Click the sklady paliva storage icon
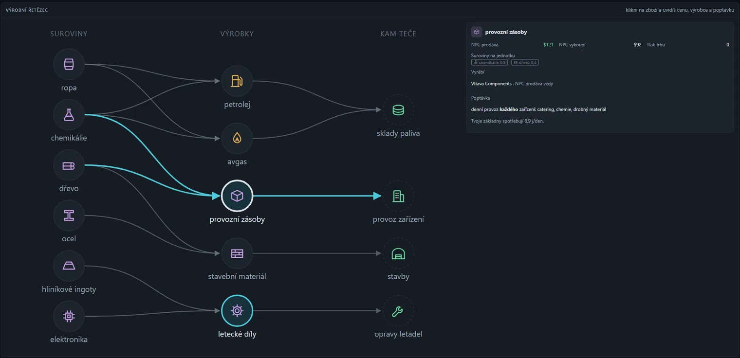This screenshot has height=358, width=740. click(x=398, y=110)
